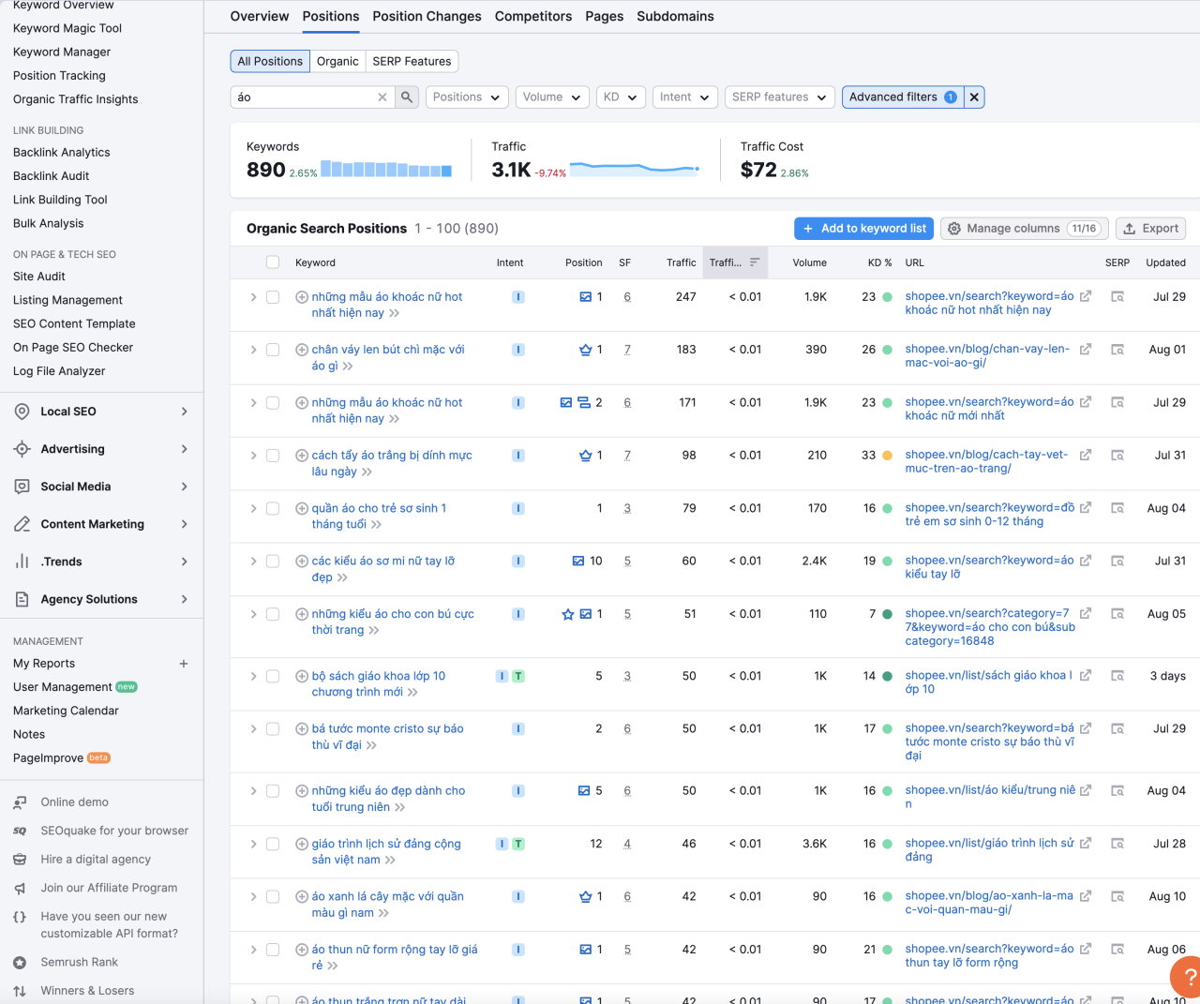The image size is (1200, 1004).
Task: Open the SERP features filter dropdown
Action: coord(780,97)
